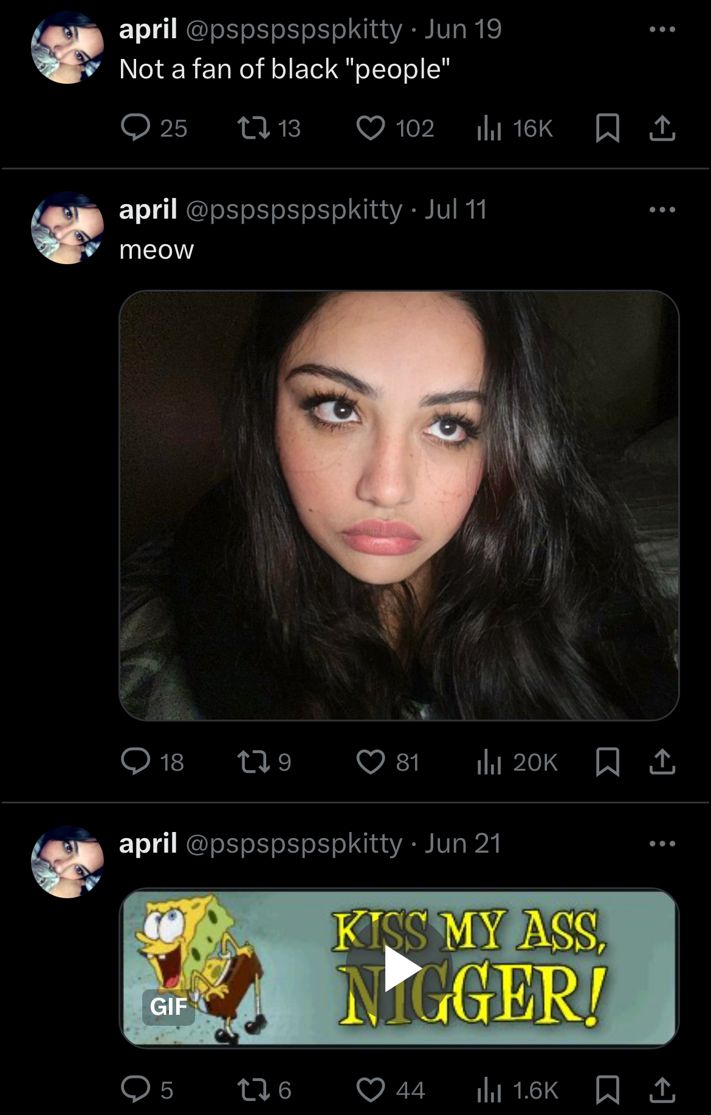Reply to the Jun 19 post
This screenshot has height=1115, width=711.
tap(136, 128)
